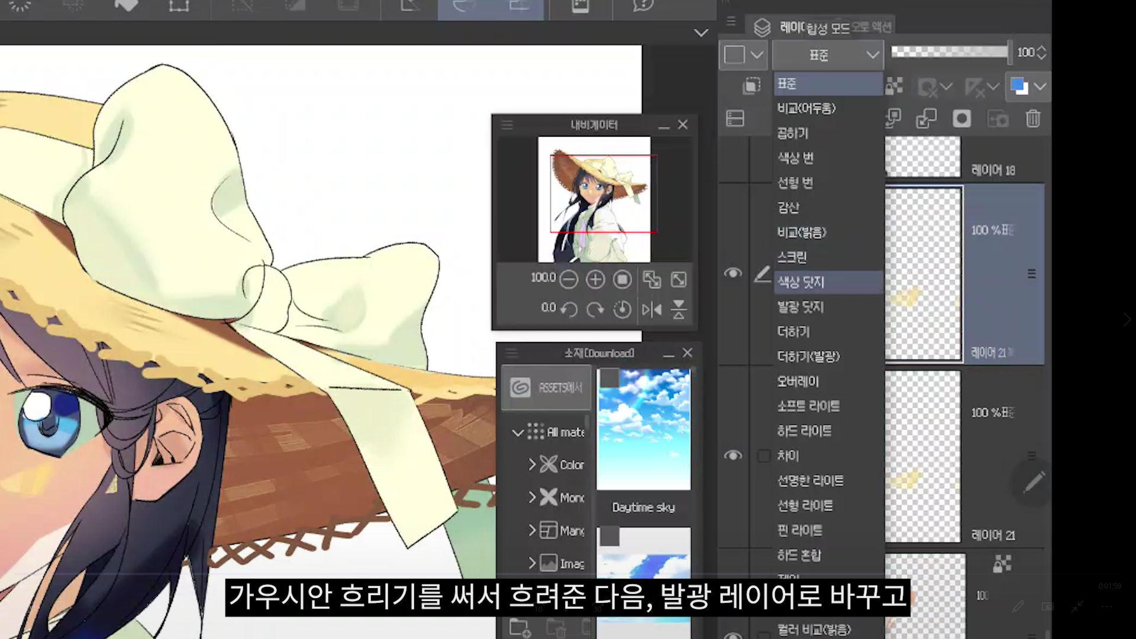This screenshot has width=1136, height=639.
Task: Flip canvas horizontally in Navigator
Action: tap(651, 309)
